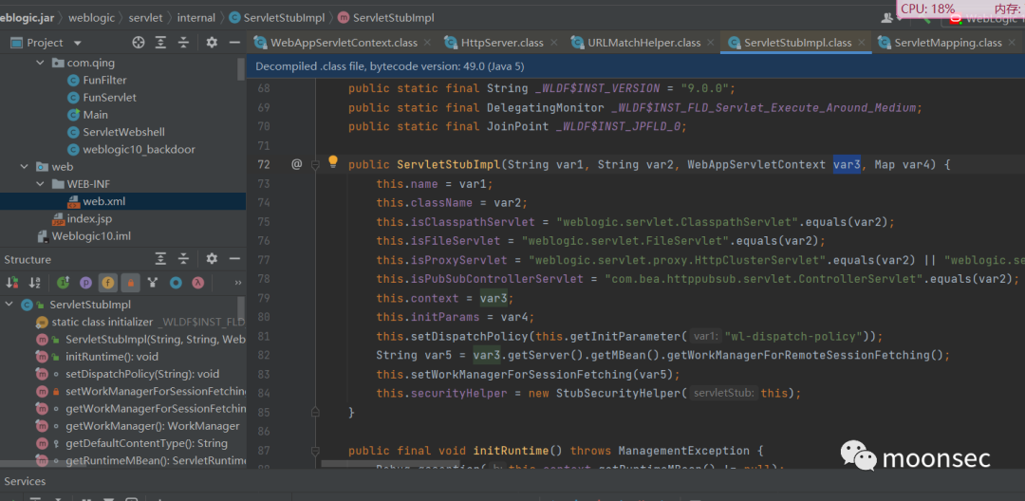Sort Structure members alphabetically
Viewport: 1025px width, 501px height.
point(35,283)
